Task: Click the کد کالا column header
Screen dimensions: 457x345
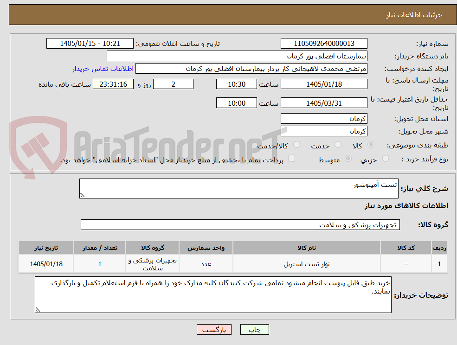Action: tap(406, 248)
